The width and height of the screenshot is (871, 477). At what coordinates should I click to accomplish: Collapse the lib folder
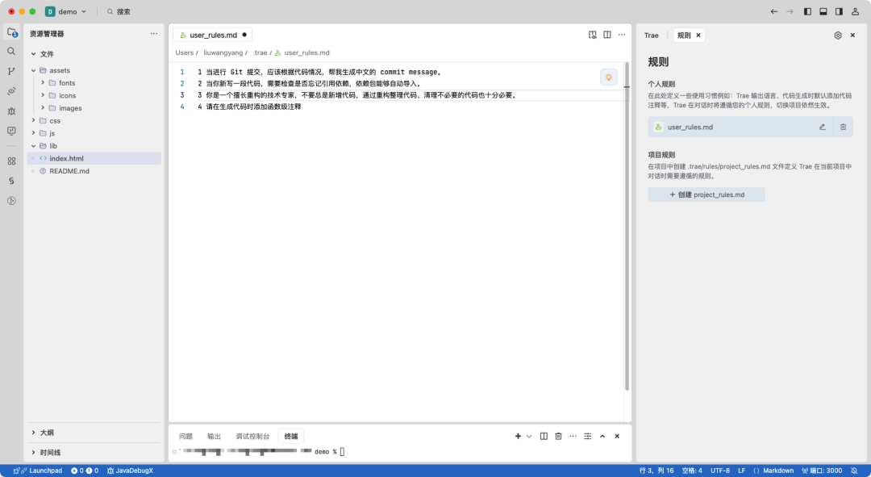(x=52, y=145)
